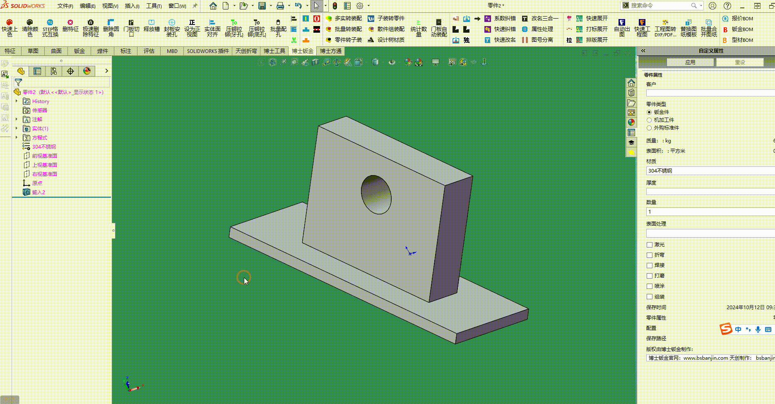
Task: Click the 门板切口 door panel cutout tool
Action: click(131, 27)
